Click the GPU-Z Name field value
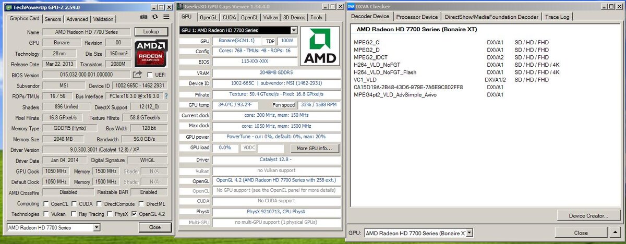The width and height of the screenshot is (626, 244). pos(87,32)
